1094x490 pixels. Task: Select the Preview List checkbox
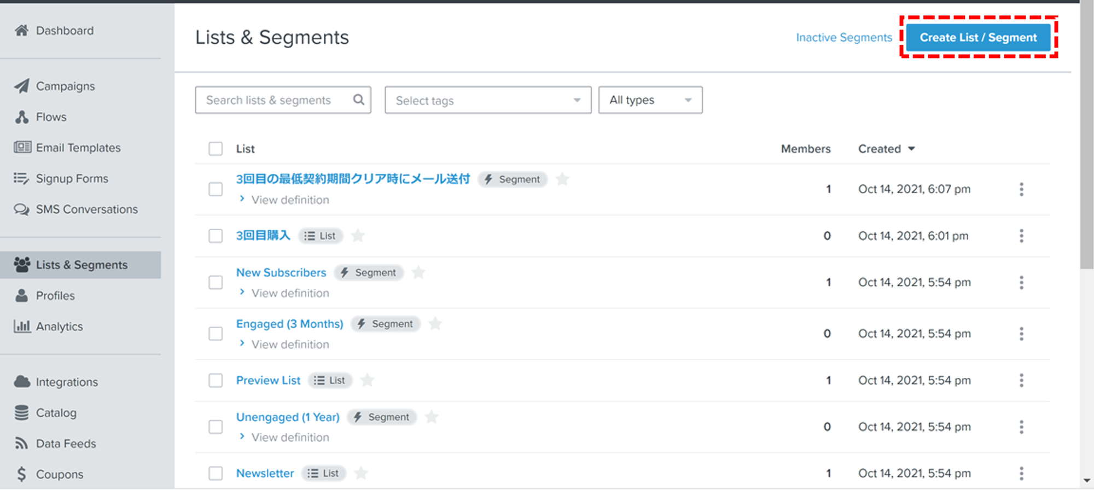(x=216, y=380)
